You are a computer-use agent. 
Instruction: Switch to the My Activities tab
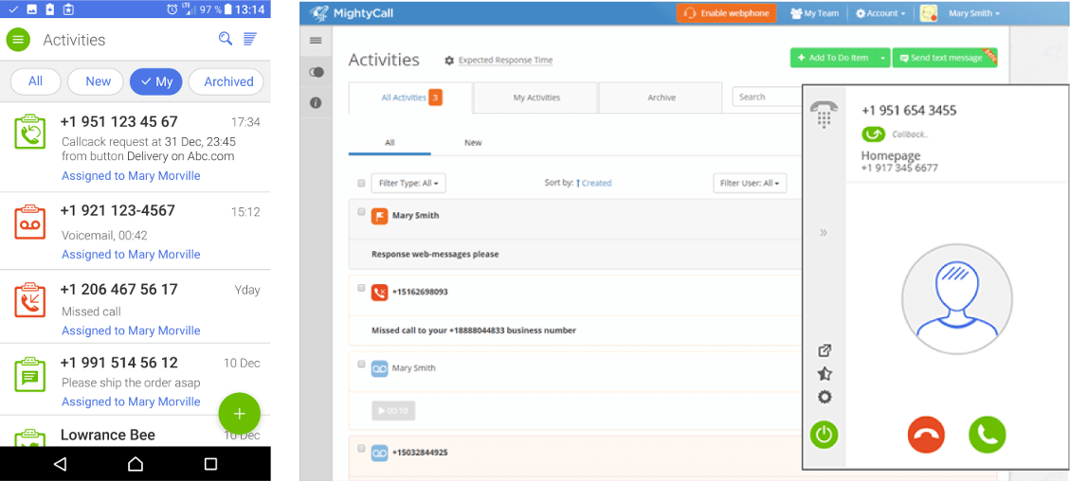536,98
